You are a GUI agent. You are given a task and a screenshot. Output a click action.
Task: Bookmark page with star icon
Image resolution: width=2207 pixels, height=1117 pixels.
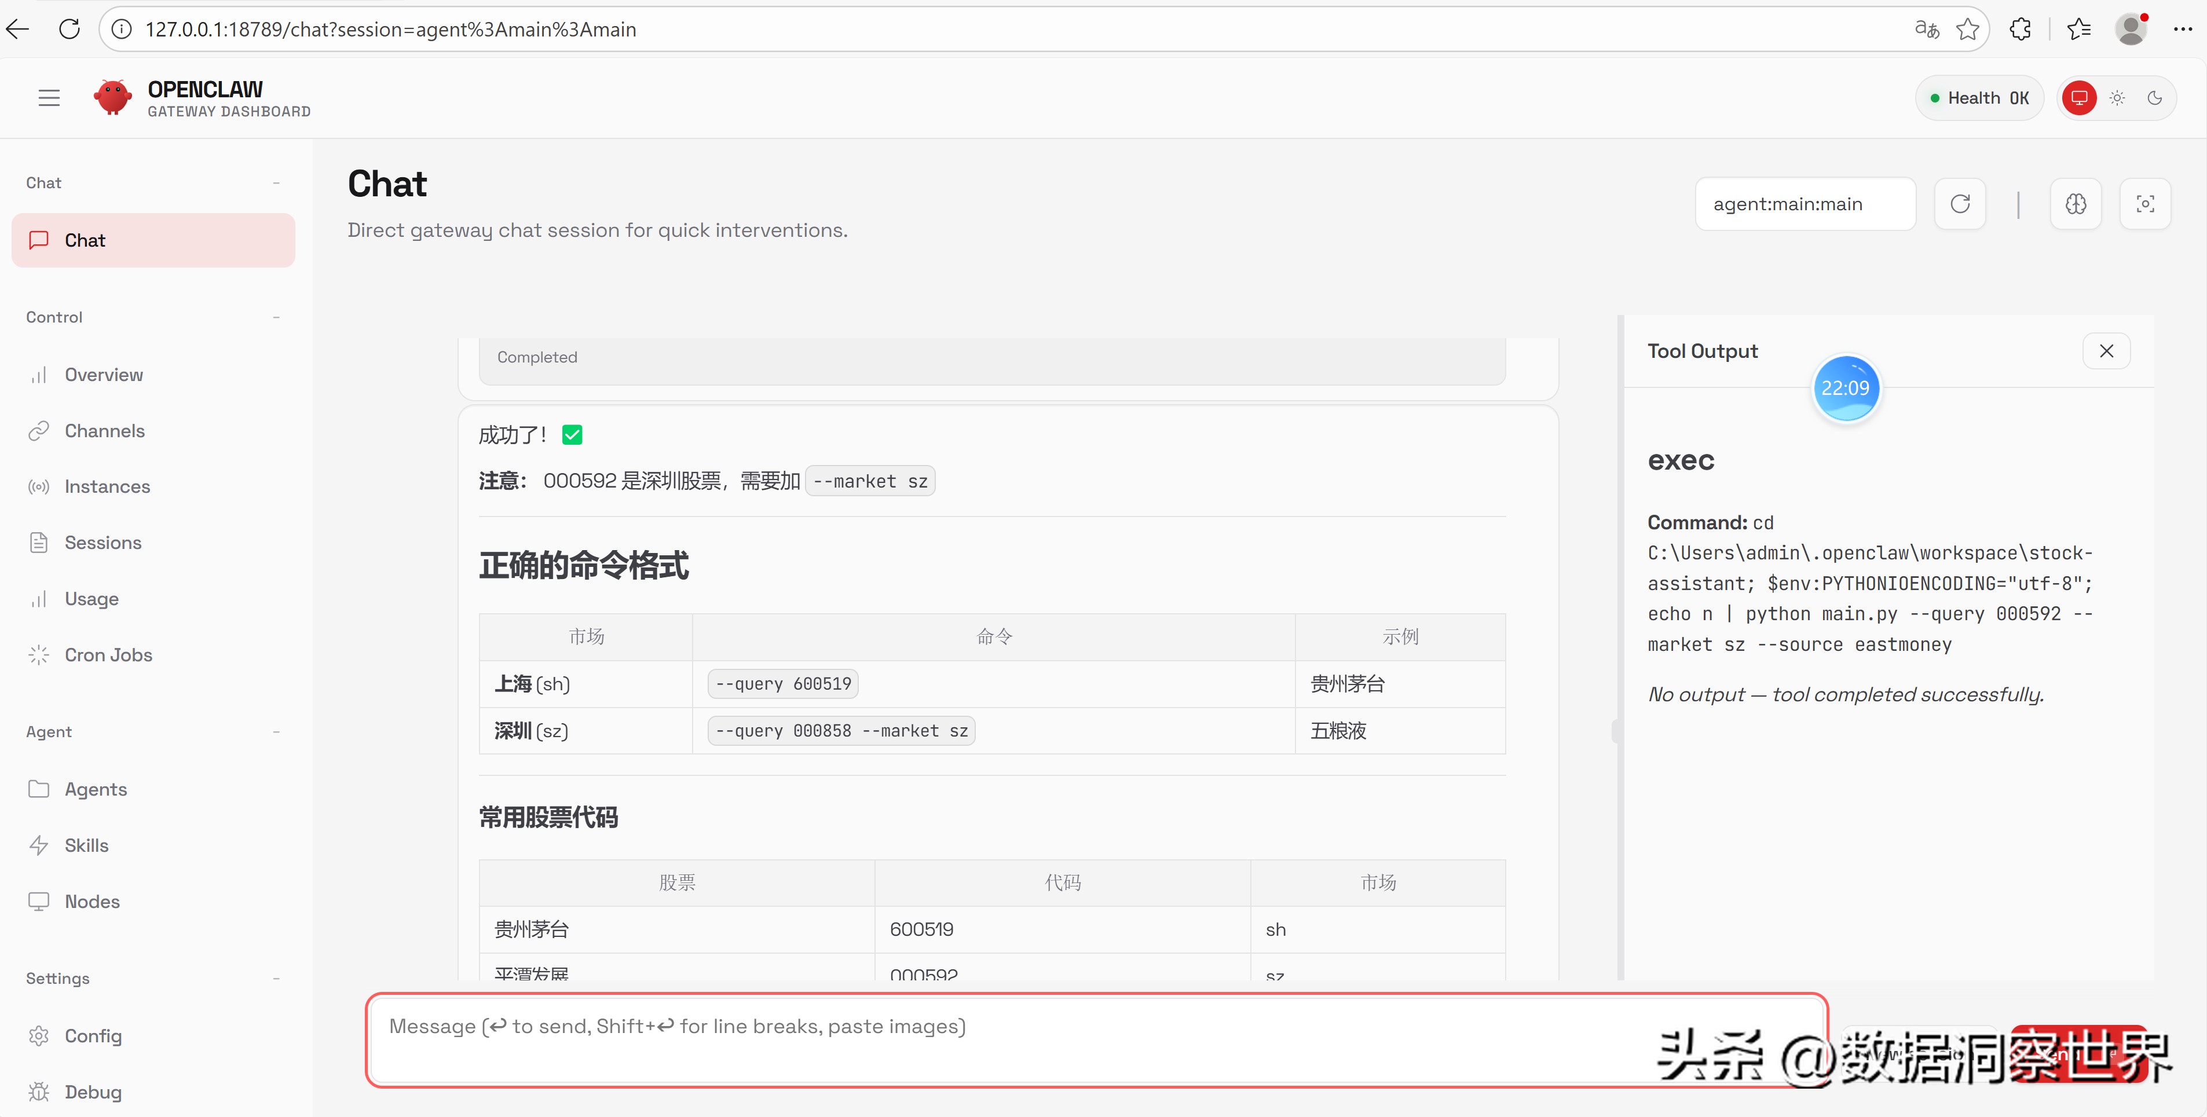tap(1968, 29)
